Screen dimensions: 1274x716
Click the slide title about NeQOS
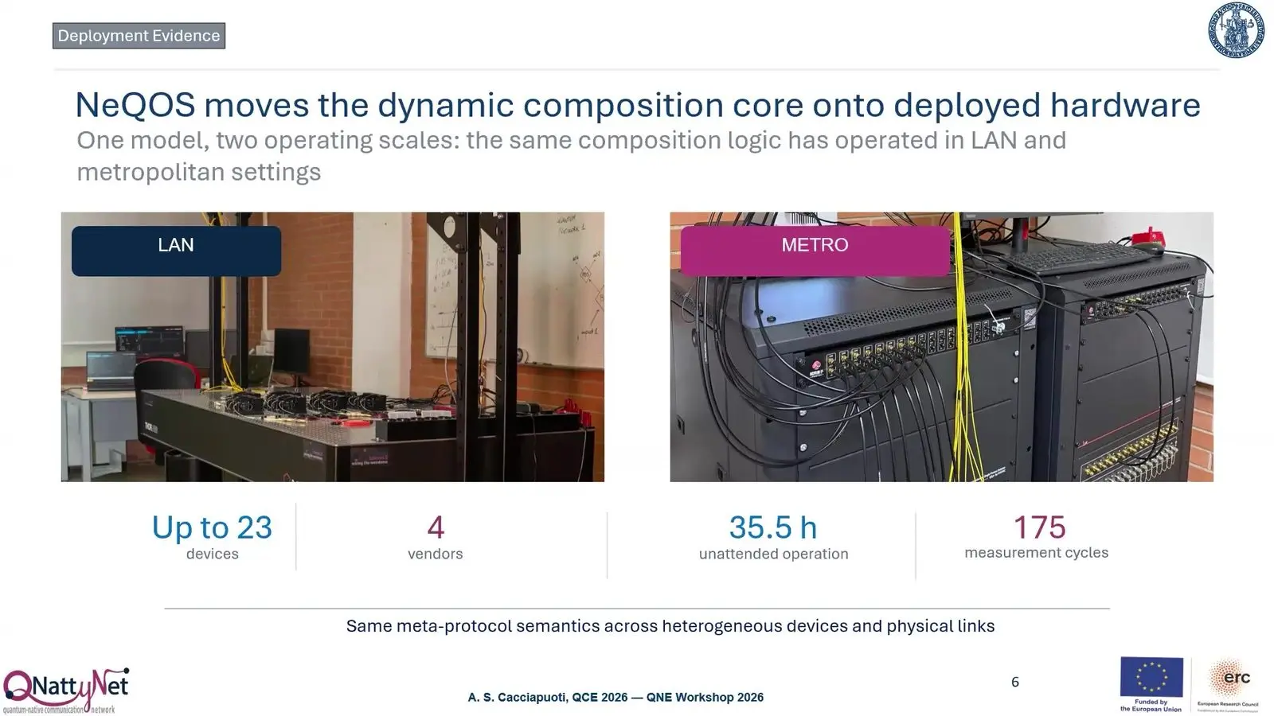[637, 105]
